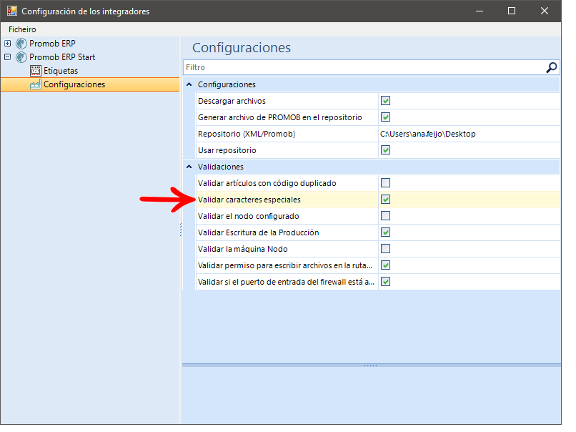The width and height of the screenshot is (576, 432).
Task: Click the application icon in title bar
Action: point(11,11)
